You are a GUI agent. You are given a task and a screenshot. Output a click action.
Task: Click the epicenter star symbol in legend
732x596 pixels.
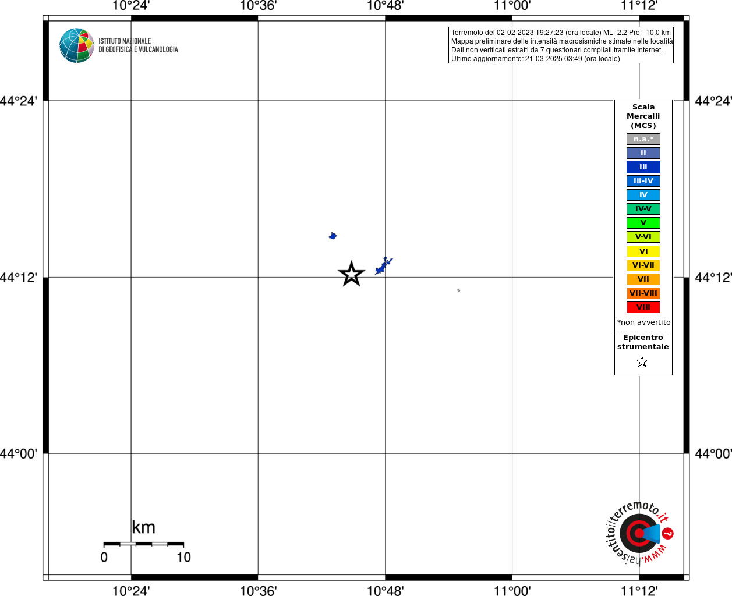642,362
